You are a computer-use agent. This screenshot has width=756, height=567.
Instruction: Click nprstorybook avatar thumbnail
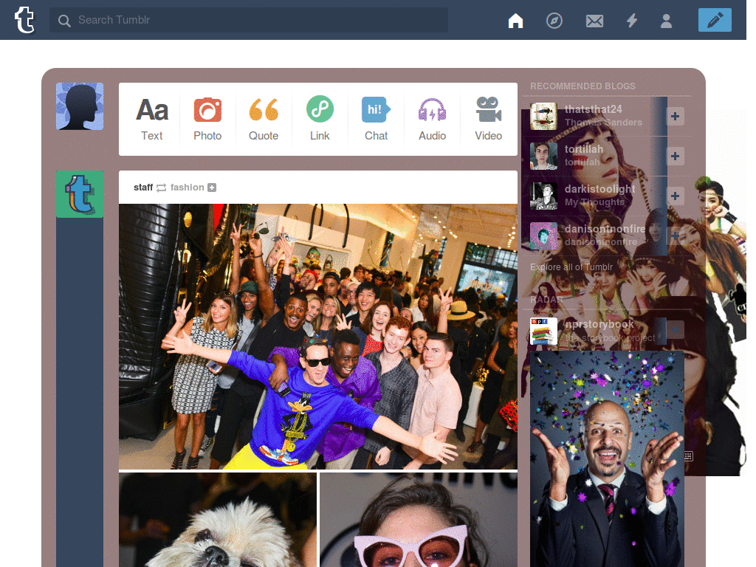click(x=543, y=331)
